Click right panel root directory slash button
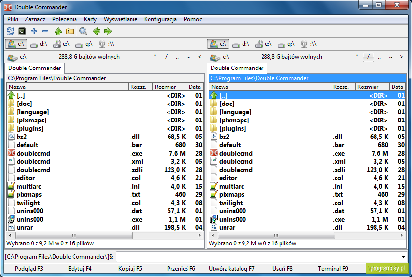 click(368, 57)
